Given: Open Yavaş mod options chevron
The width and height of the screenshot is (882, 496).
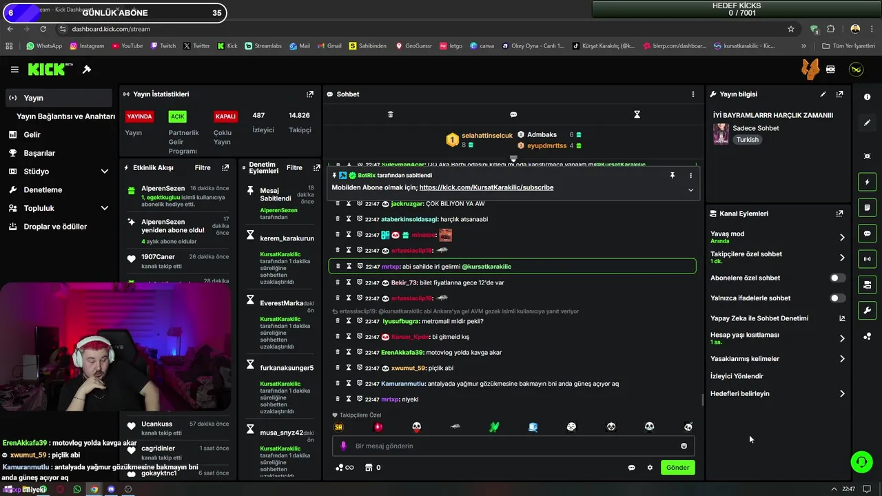Looking at the screenshot, I should (841, 238).
